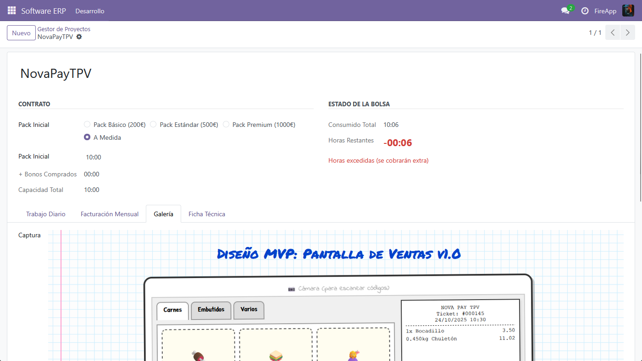Click the 1 / 1 pager counter
642x361 pixels.
(x=595, y=33)
